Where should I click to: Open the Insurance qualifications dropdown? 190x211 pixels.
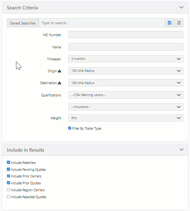click(x=126, y=107)
